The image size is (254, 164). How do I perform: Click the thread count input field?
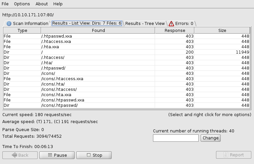pos(176,138)
